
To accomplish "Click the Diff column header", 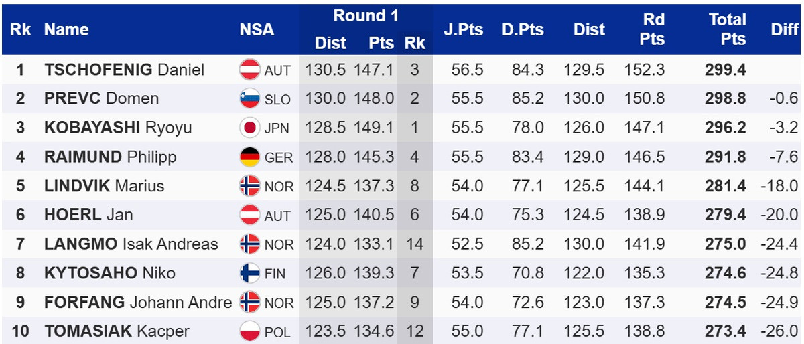I will click(x=784, y=29).
